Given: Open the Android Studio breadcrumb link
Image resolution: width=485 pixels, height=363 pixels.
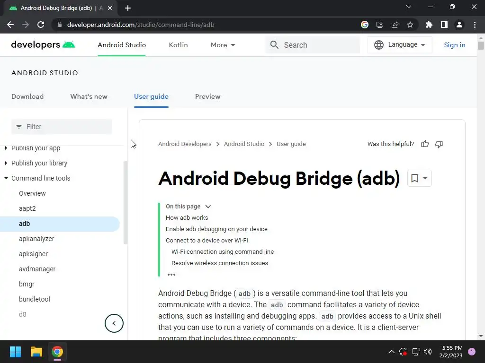Looking at the screenshot, I should (244, 144).
